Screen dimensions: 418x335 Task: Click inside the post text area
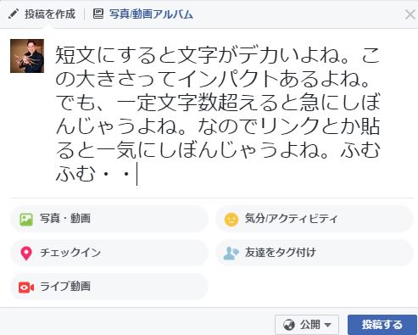pyautogui.click(x=218, y=113)
